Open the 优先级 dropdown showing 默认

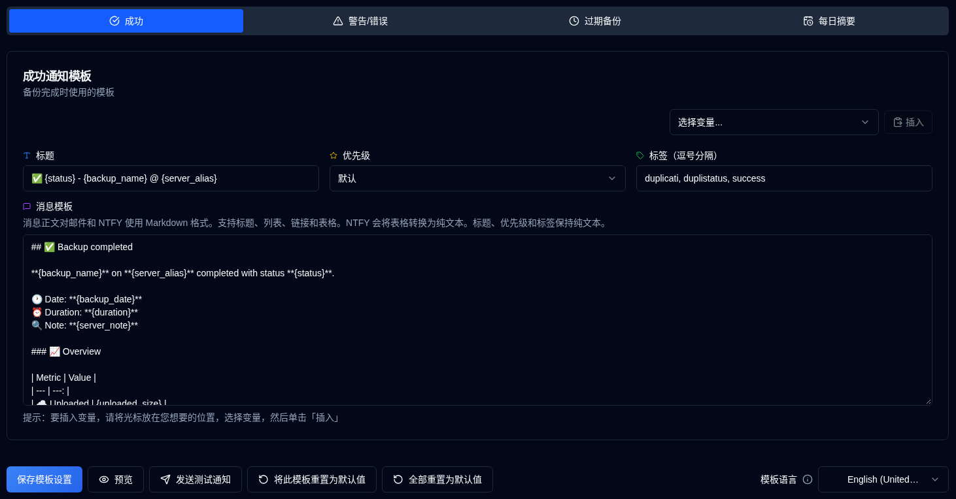(x=477, y=178)
